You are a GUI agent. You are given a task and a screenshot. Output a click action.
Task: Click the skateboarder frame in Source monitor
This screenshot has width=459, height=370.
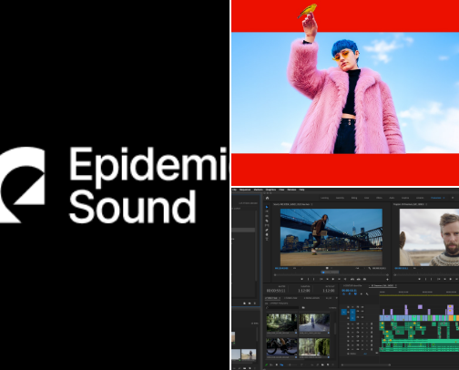[x=331, y=237]
